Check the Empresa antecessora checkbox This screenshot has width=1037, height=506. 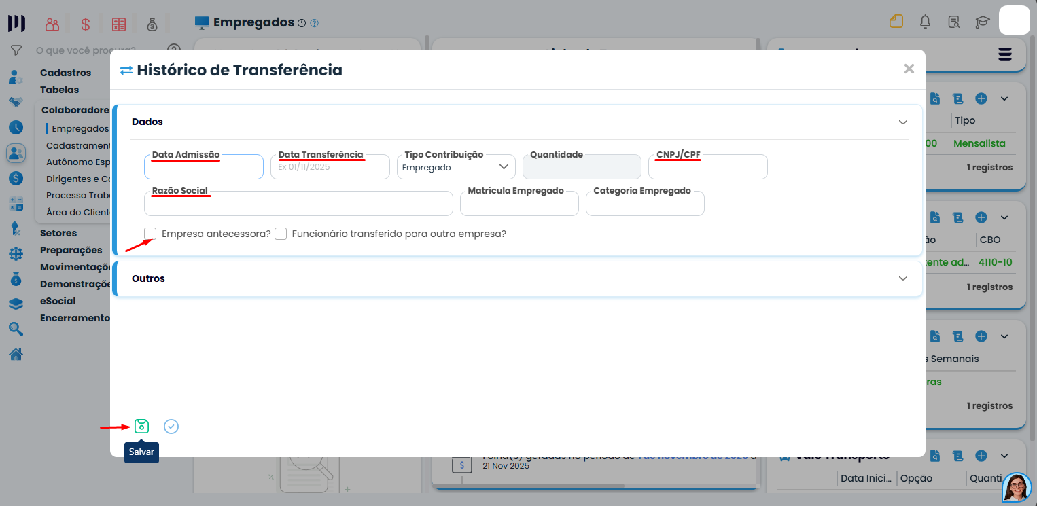150,234
